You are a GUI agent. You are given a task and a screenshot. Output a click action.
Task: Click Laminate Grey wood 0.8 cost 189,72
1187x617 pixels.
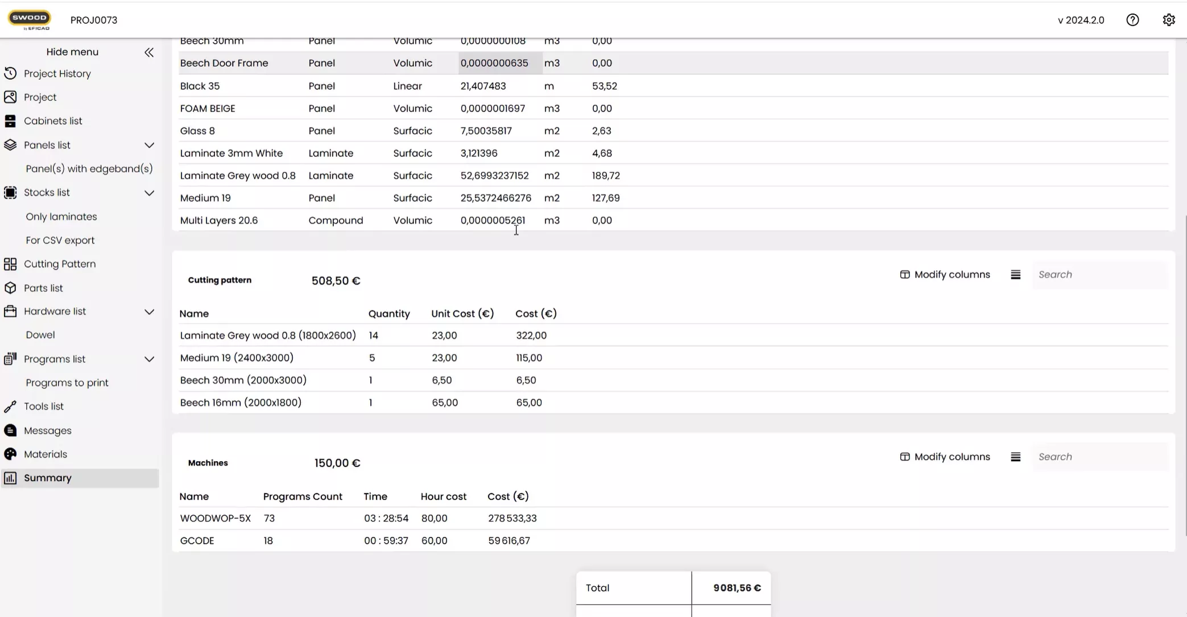606,176
